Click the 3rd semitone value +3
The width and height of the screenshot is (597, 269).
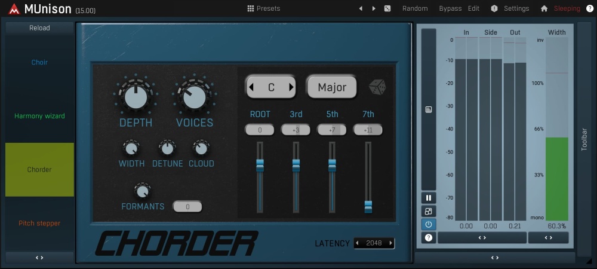(296, 130)
